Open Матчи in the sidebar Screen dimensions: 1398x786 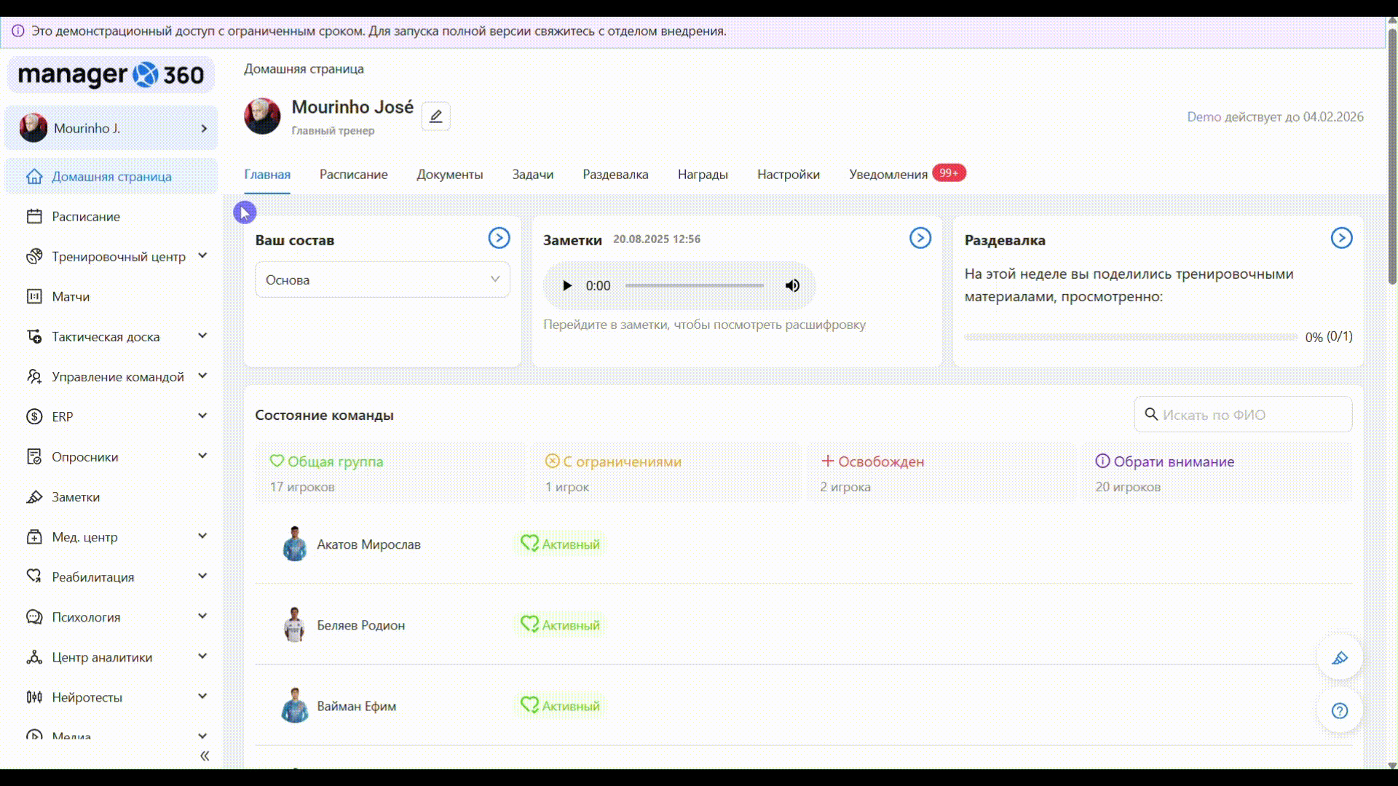[x=71, y=297]
